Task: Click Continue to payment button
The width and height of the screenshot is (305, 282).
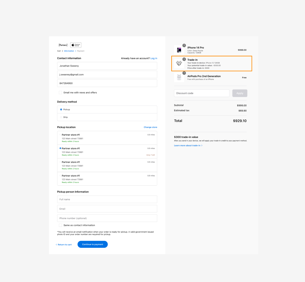Action: click(93, 244)
